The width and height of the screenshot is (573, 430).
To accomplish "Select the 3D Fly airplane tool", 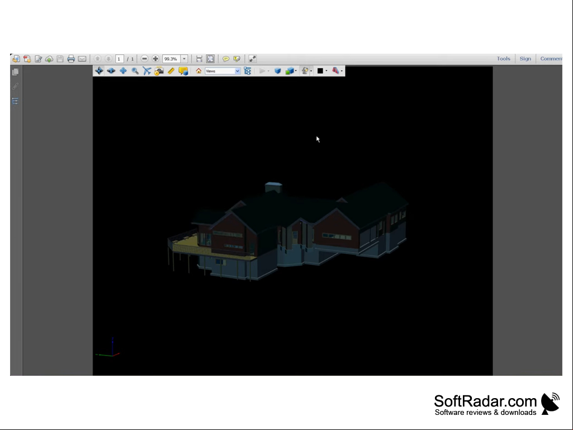I will (x=147, y=71).
